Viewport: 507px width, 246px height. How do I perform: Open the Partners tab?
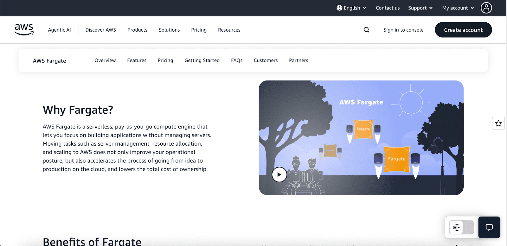point(298,60)
